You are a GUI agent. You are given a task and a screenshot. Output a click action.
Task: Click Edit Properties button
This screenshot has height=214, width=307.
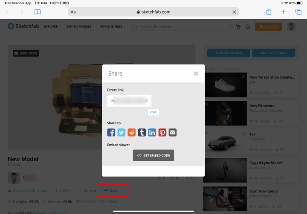tap(229, 53)
